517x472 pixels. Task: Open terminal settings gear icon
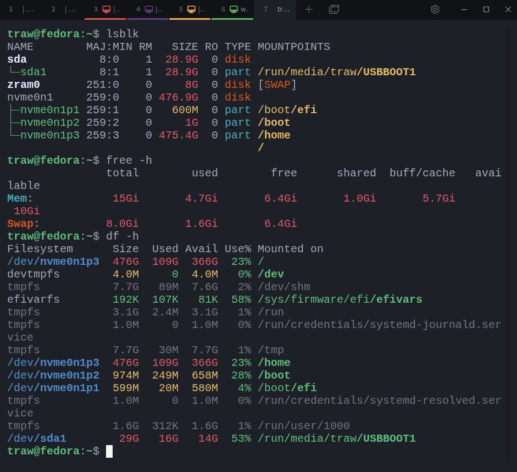435,9
